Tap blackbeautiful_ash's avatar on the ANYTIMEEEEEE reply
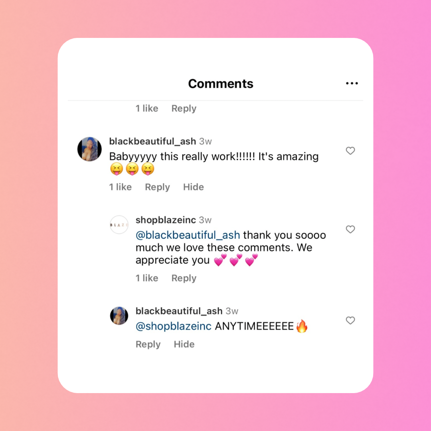Image resolution: width=431 pixels, height=431 pixels. tap(119, 316)
